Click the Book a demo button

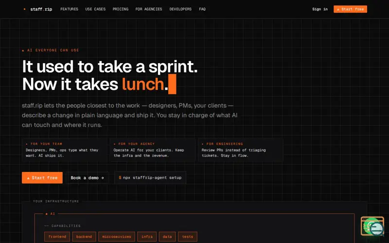tap(87, 178)
